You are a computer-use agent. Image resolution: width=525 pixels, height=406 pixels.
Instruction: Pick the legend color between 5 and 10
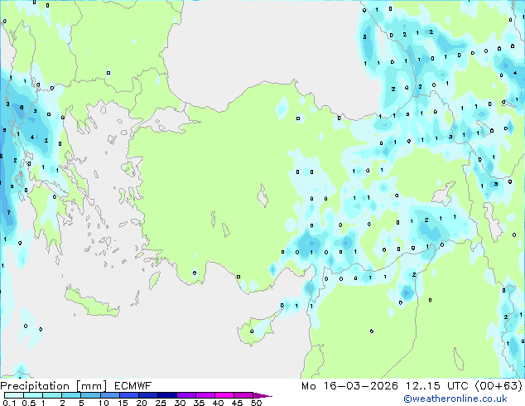click(92, 395)
